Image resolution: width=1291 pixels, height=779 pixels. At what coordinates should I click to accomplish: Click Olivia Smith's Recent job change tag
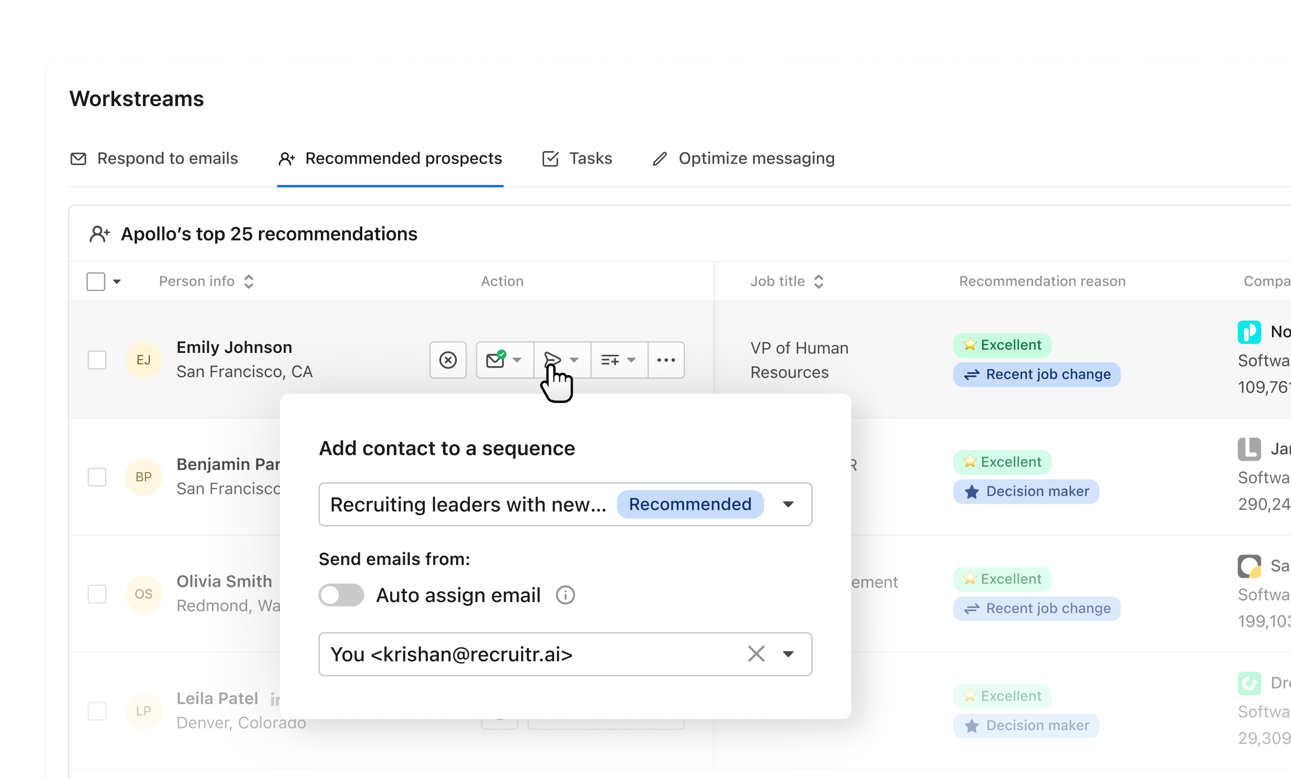[x=1036, y=608]
